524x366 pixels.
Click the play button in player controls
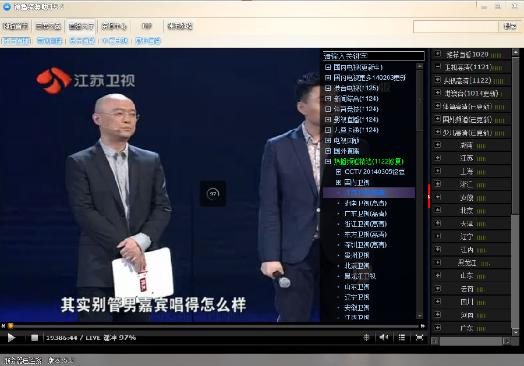click(12, 337)
